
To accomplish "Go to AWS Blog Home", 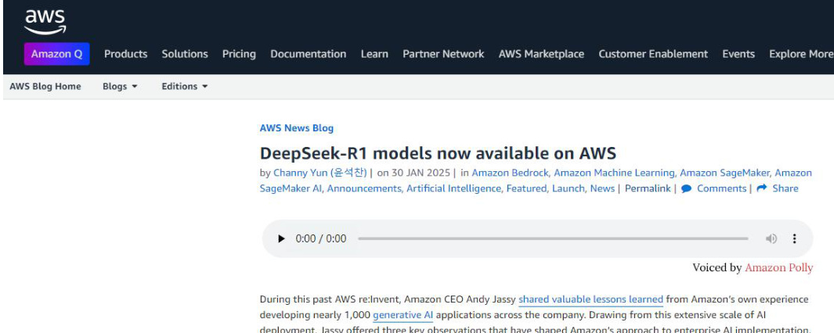I will pyautogui.click(x=45, y=86).
